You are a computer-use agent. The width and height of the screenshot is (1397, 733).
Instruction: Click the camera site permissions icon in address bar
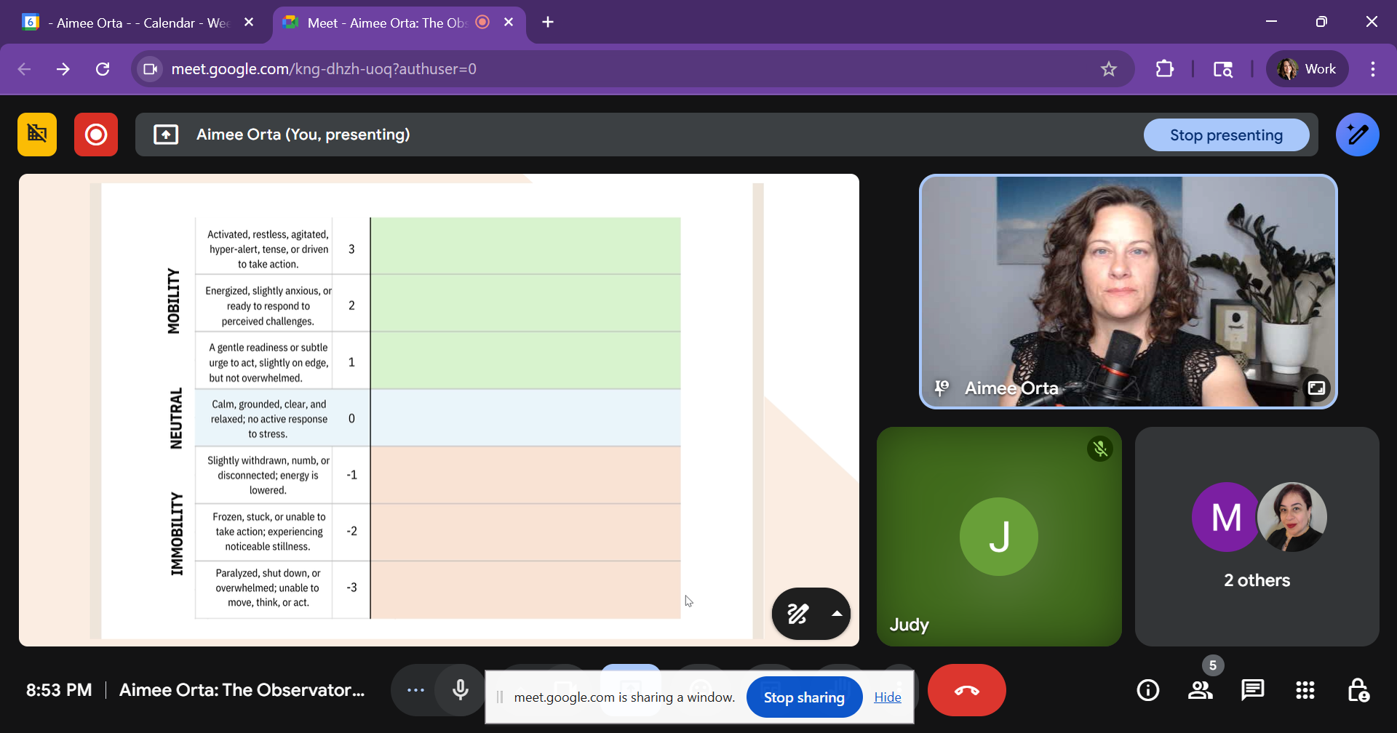coord(151,69)
